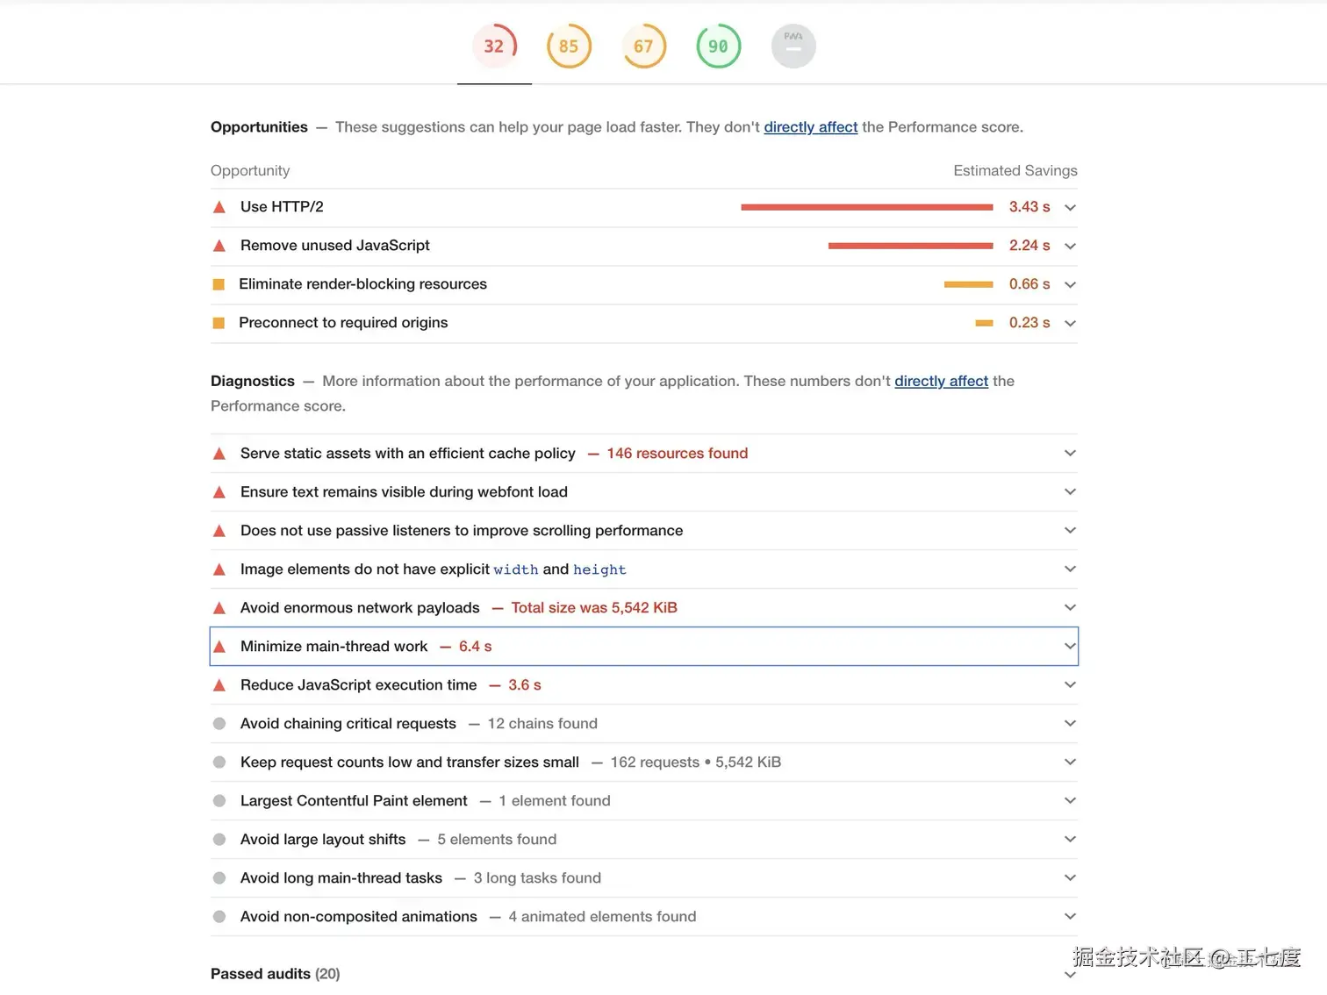Select the Performance score gauge showing 32
This screenshot has width=1327, height=995.
tap(494, 46)
